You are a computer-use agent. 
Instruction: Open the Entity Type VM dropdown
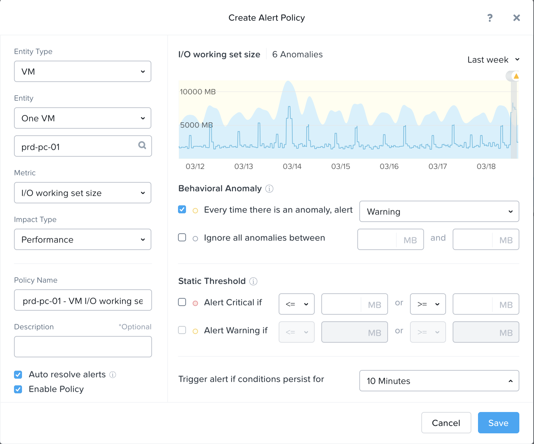(83, 71)
